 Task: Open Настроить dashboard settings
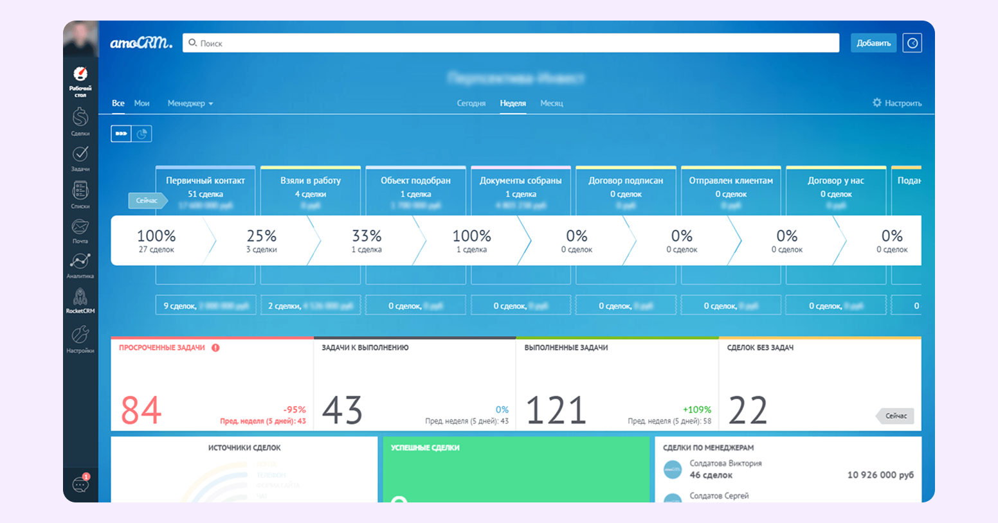[897, 103]
